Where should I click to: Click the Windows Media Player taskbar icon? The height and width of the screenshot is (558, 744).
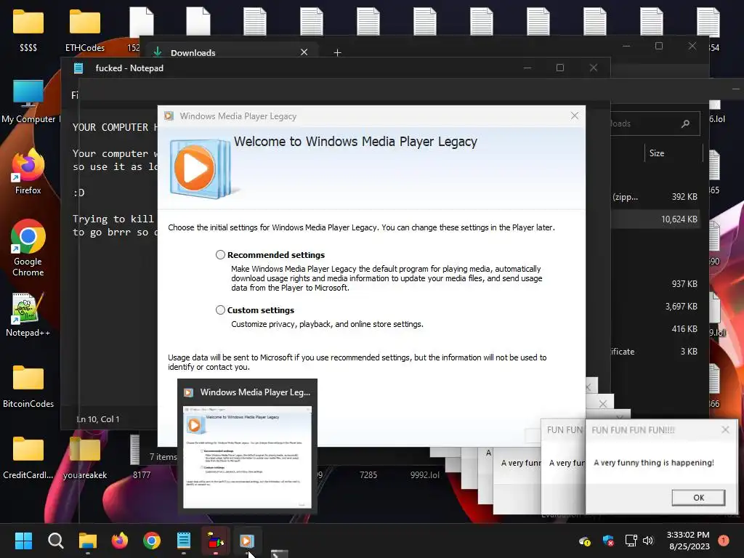click(247, 541)
